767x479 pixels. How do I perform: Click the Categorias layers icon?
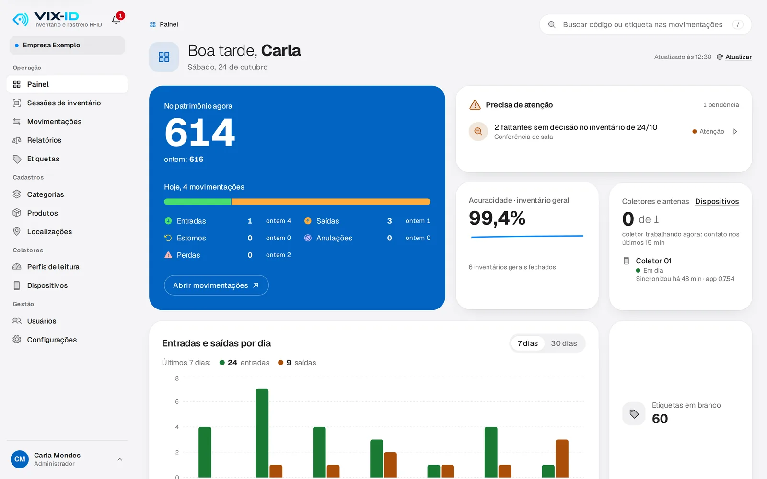tap(17, 194)
